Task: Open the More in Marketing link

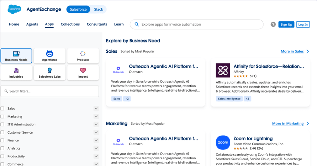Action: 288,124
